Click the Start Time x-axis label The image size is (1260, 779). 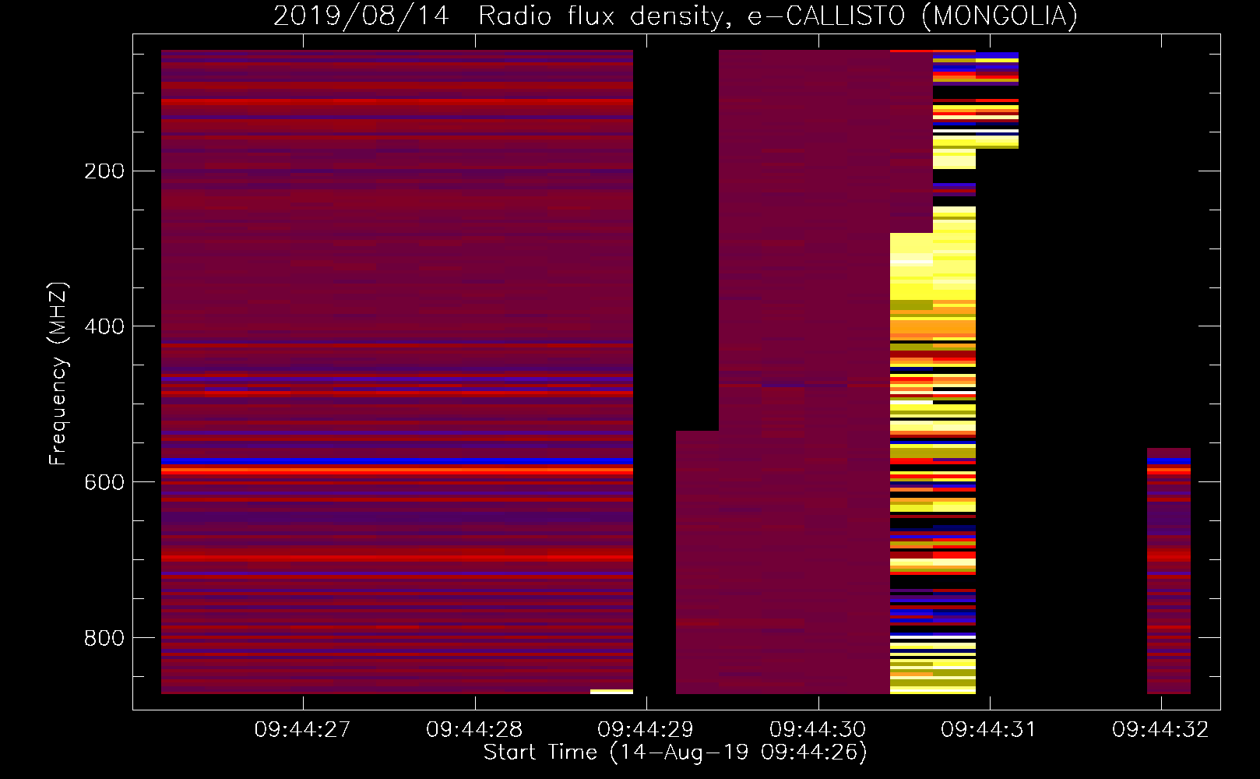tap(675, 753)
